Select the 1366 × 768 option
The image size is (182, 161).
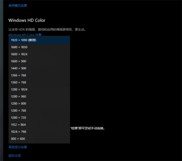pos(39,75)
